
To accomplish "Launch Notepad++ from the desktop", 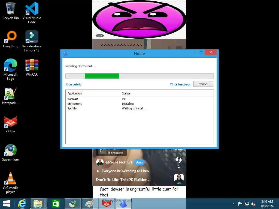I will (x=11, y=96).
